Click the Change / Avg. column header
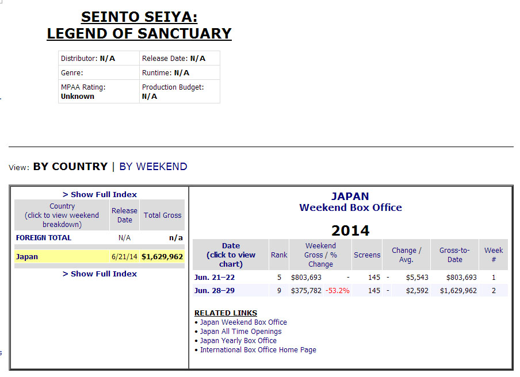The image size is (520, 377). click(406, 255)
